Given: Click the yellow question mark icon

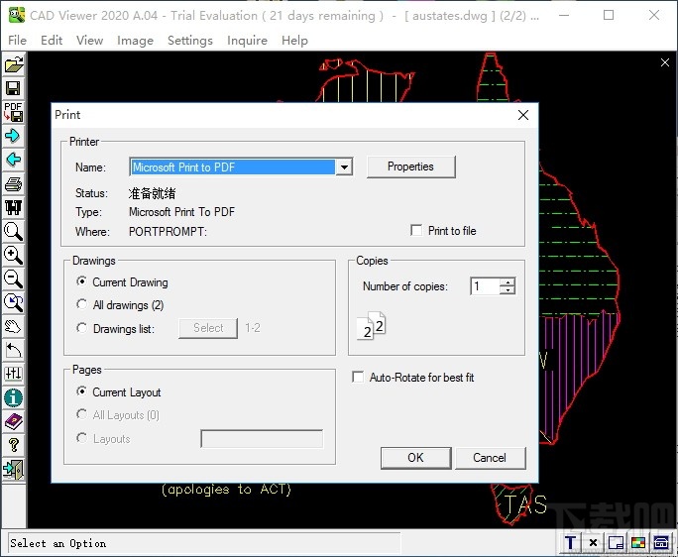Looking at the screenshot, I should (x=14, y=445).
